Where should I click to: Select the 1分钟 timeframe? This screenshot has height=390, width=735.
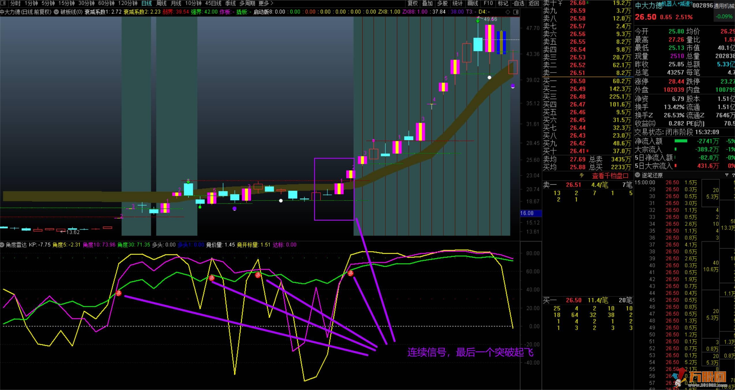point(31,3)
